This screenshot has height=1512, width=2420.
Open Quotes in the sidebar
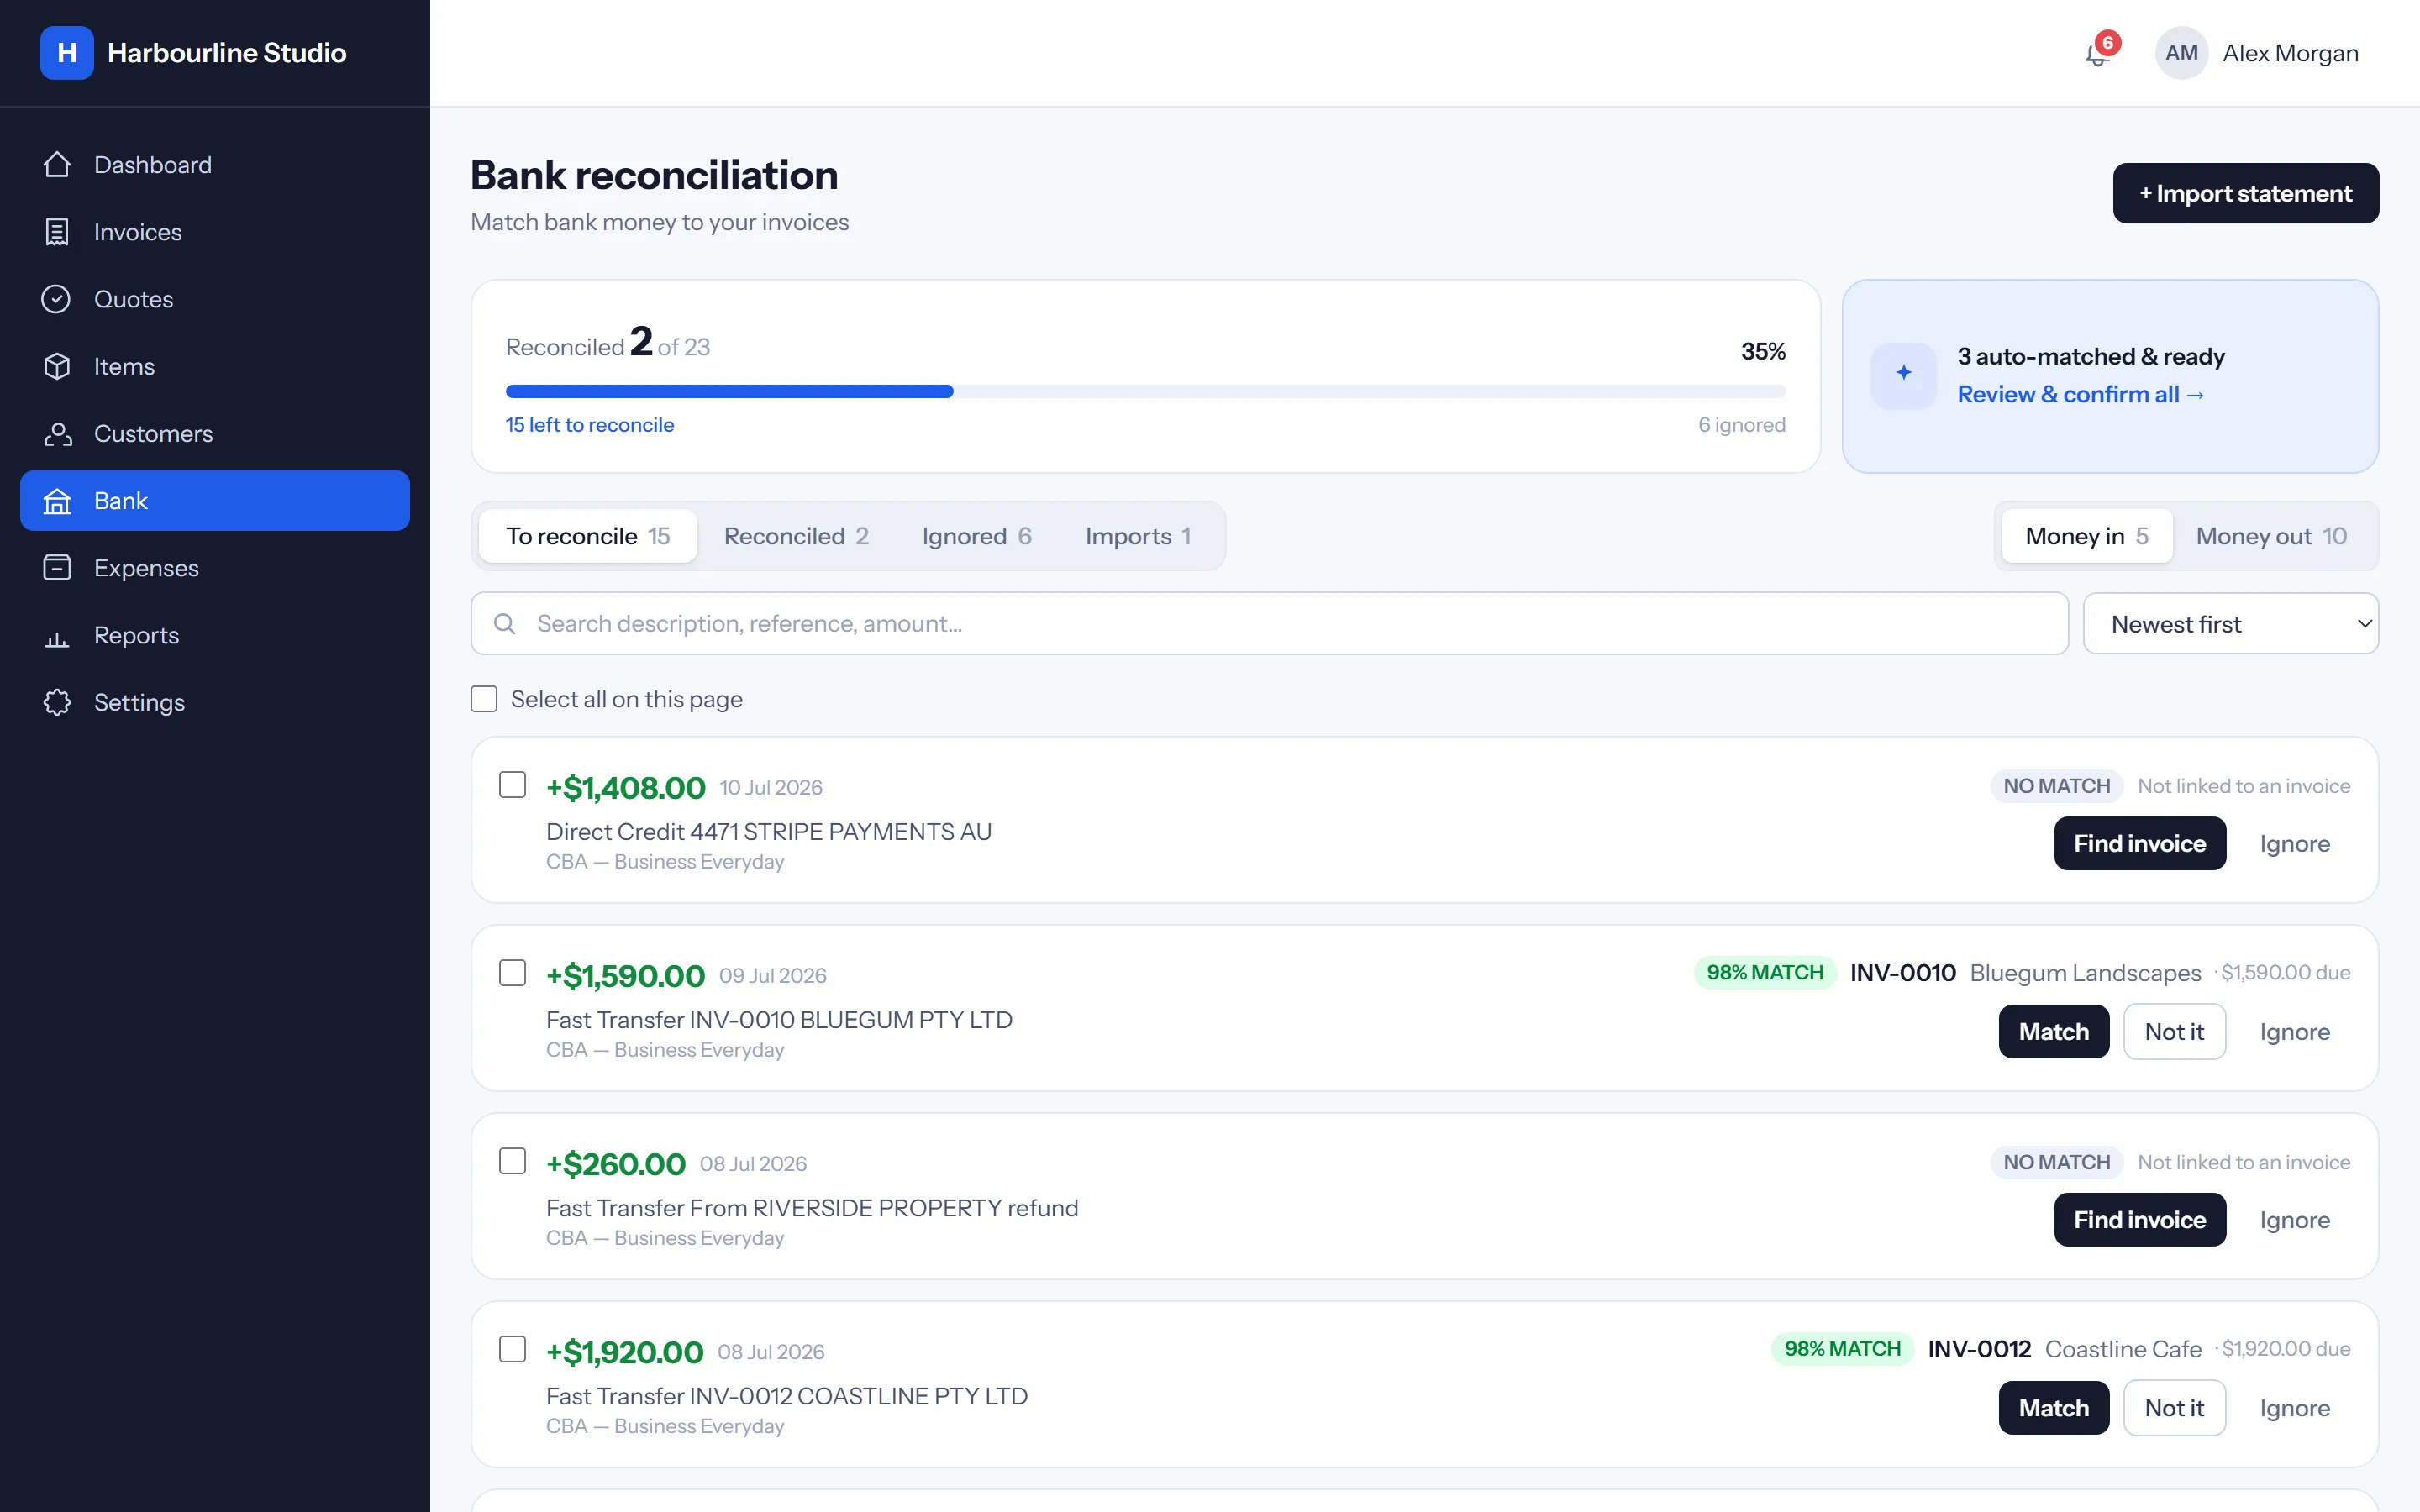(x=215, y=299)
